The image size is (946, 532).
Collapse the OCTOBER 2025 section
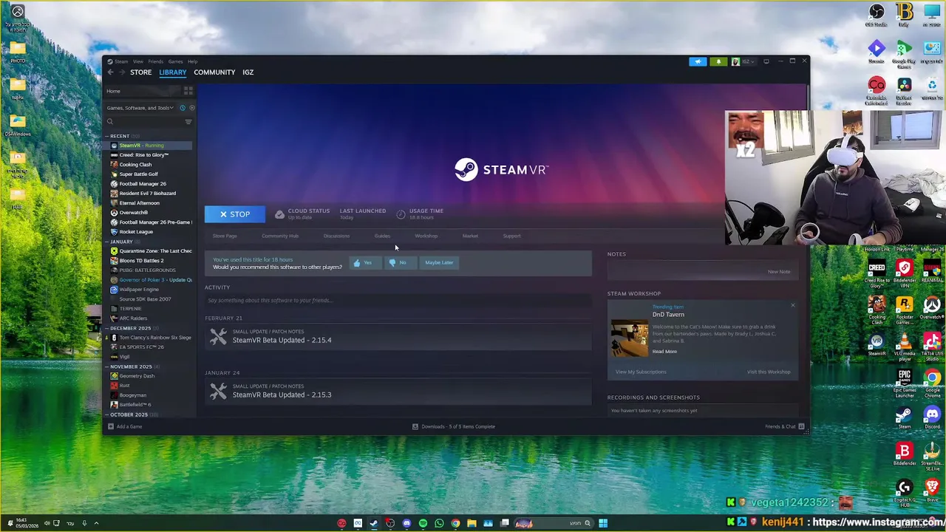[106, 415]
